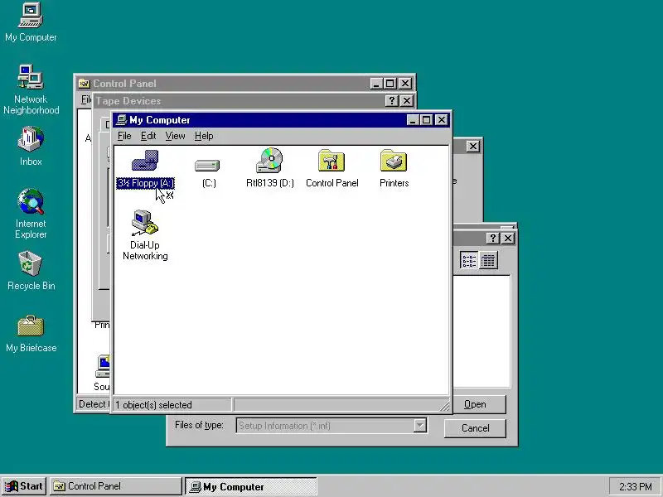The width and height of the screenshot is (663, 497).
Task: Switch to Control Panel taskbar button
Action: [115, 486]
